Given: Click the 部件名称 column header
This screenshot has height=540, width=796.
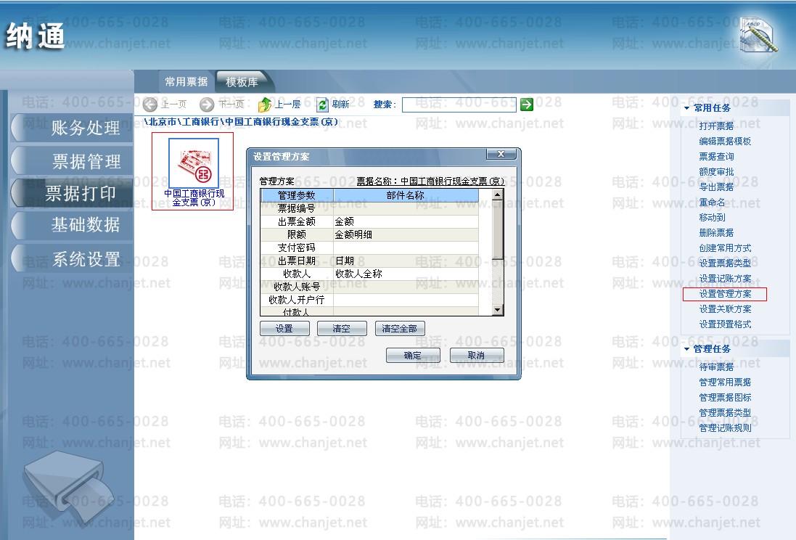Looking at the screenshot, I should click(x=406, y=195).
